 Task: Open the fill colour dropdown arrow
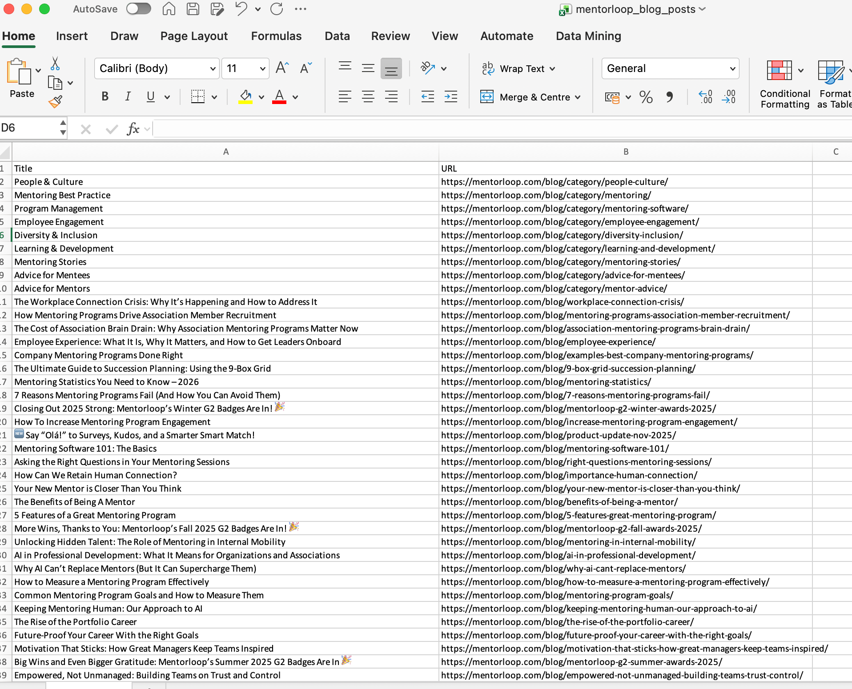pyautogui.click(x=261, y=97)
